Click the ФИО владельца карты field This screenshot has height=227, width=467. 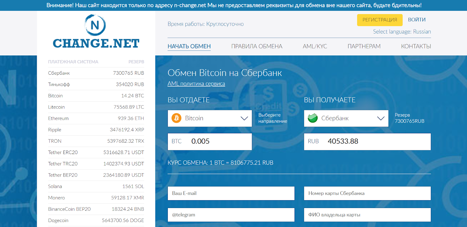pos(367,215)
